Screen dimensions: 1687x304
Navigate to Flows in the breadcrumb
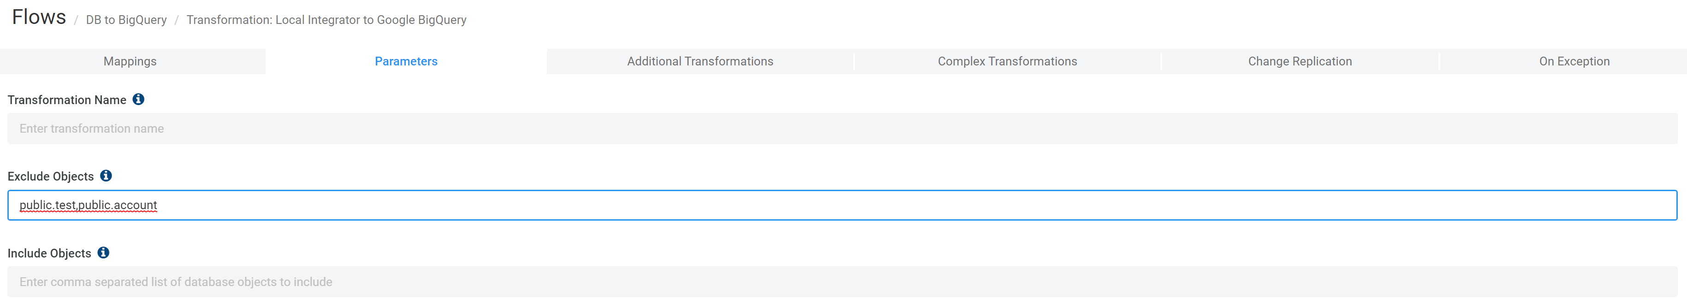pos(39,18)
